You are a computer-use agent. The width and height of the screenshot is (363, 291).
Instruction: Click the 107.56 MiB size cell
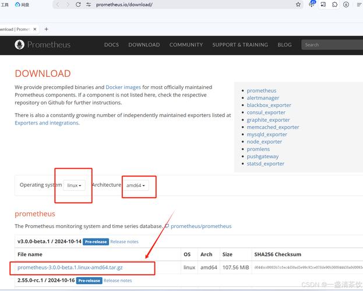[x=235, y=267]
